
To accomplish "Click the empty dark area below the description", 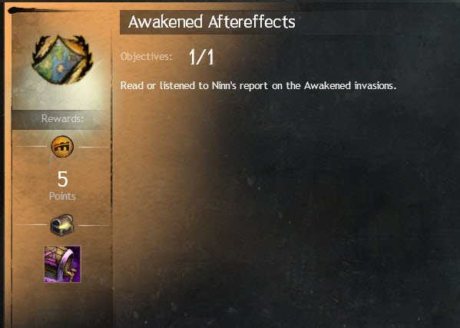I will tap(293, 205).
